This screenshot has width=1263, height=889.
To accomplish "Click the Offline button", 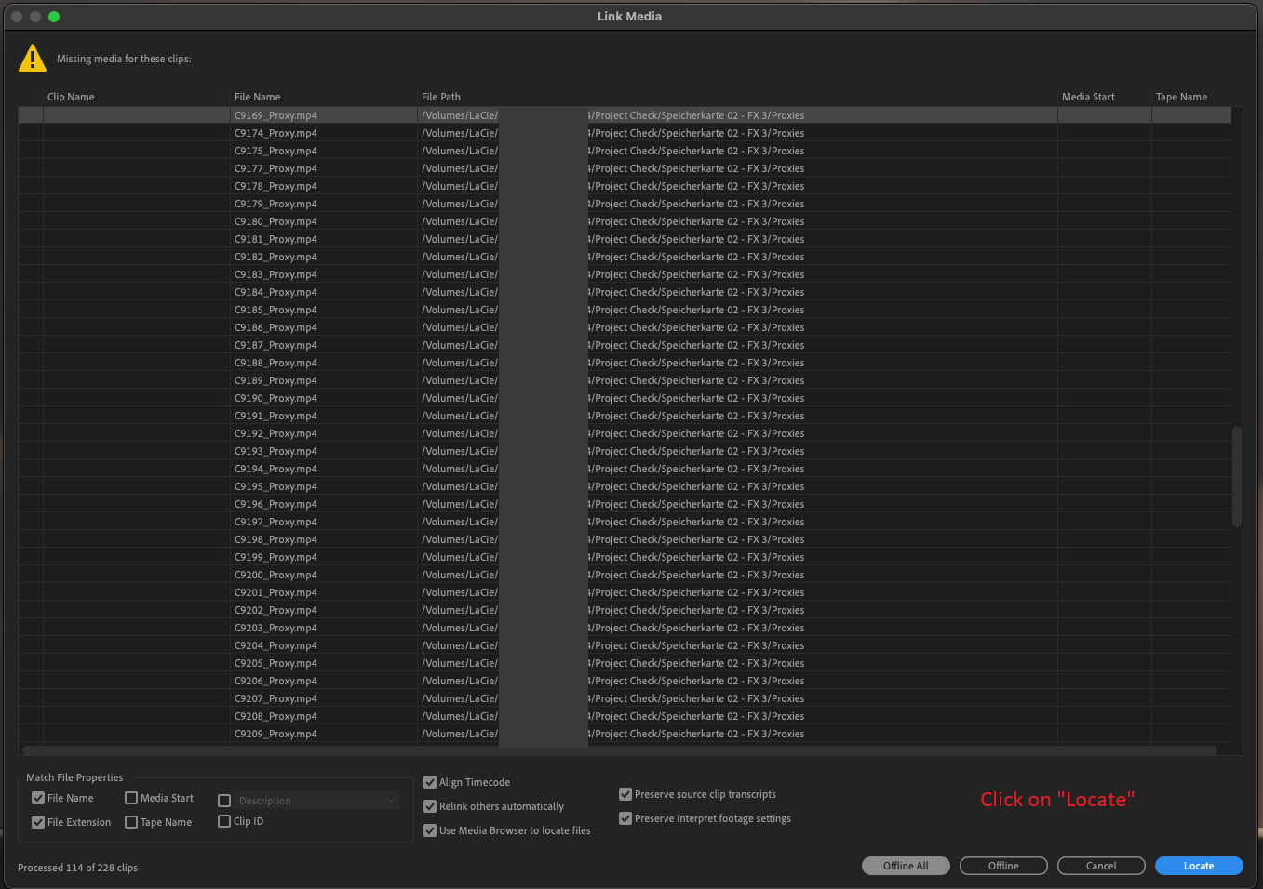I will coord(1003,866).
